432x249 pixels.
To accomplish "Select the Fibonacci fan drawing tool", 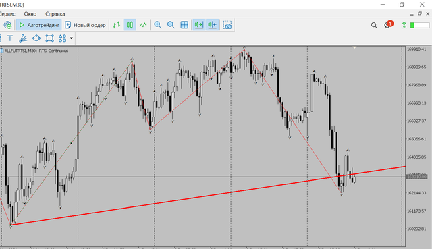I will tap(23, 38).
